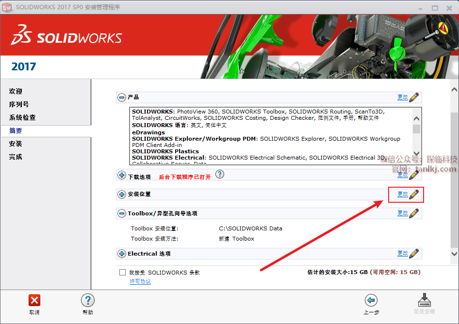Select 系统检查 step in left sidebar

click(22, 117)
